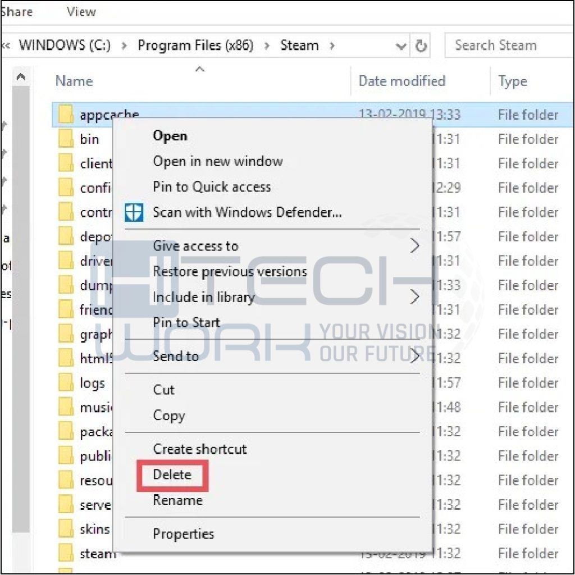The width and height of the screenshot is (575, 575).
Task: Click chevron after WINDOWS (C:) in breadcrumb
Action: pyautogui.click(x=124, y=46)
